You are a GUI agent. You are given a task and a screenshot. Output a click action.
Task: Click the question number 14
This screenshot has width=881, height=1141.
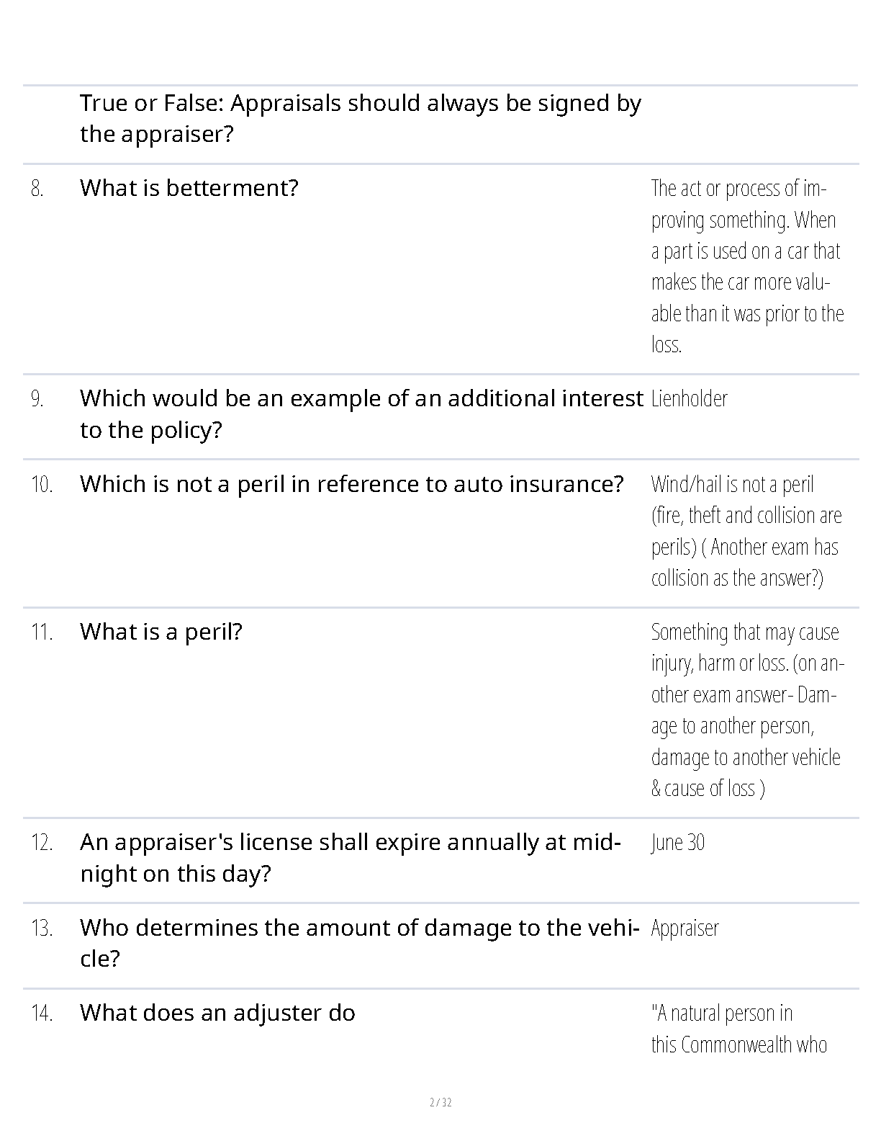pos(42,1014)
